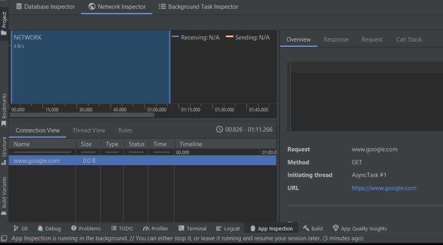Sort connections by Time column
Screen dimensions: 443x245
coord(161,144)
